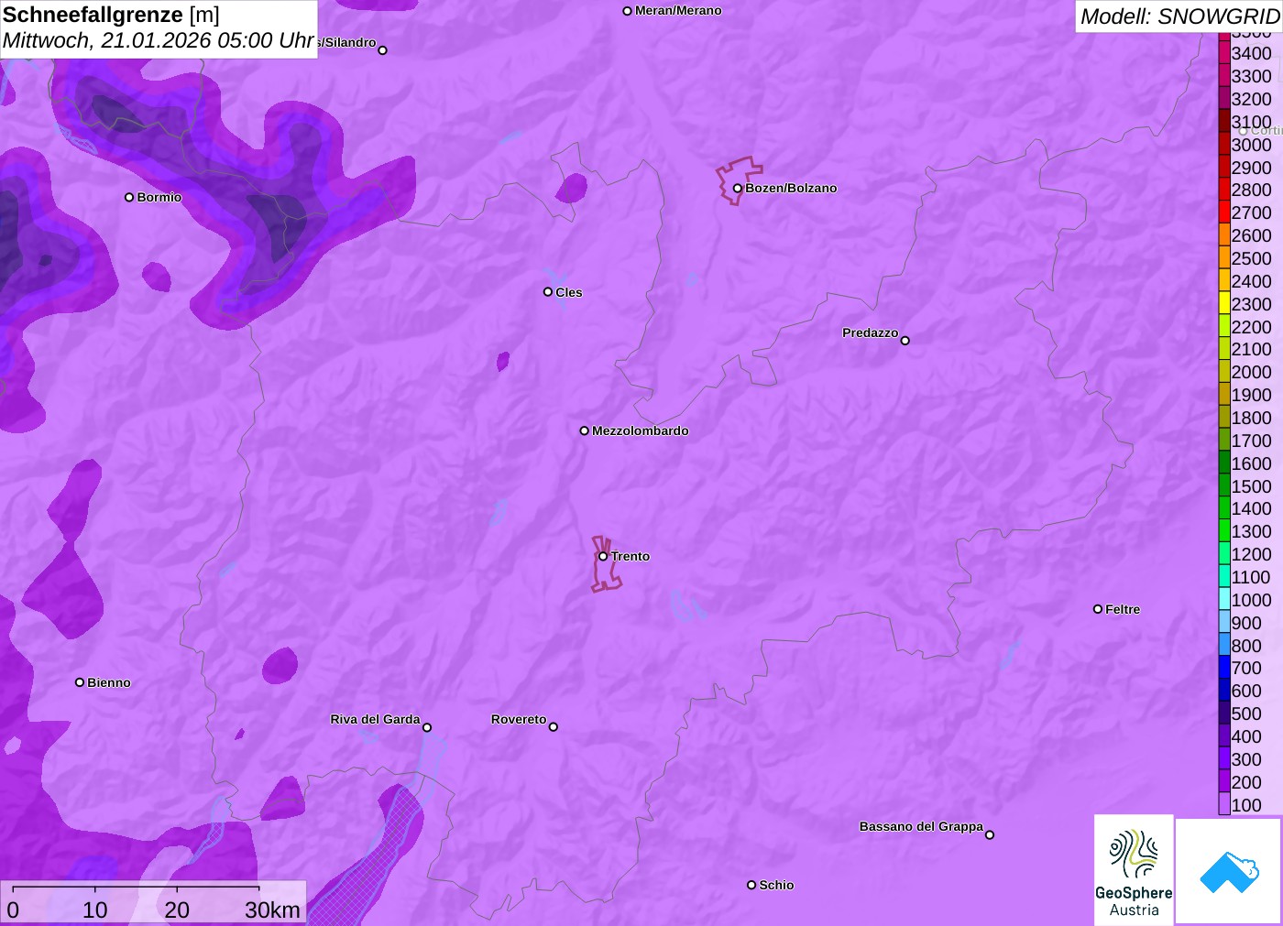This screenshot has height=926, width=1283.
Task: Click the 2000 legend value
Action: 1251,372
